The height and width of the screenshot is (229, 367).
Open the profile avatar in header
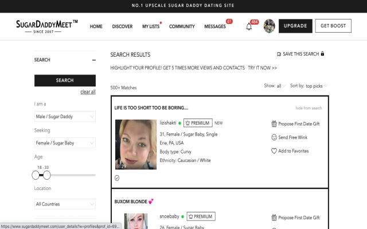click(269, 26)
